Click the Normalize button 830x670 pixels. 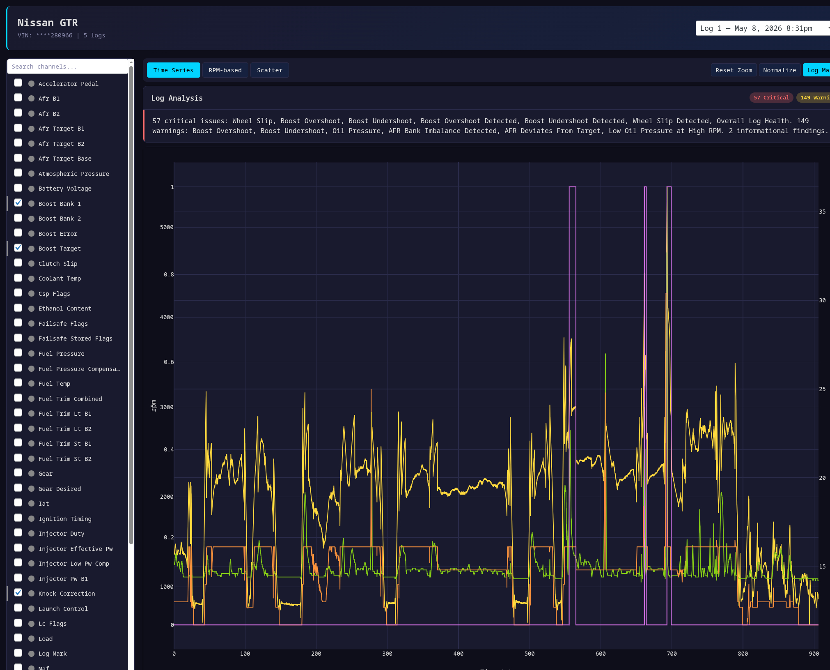(779, 70)
